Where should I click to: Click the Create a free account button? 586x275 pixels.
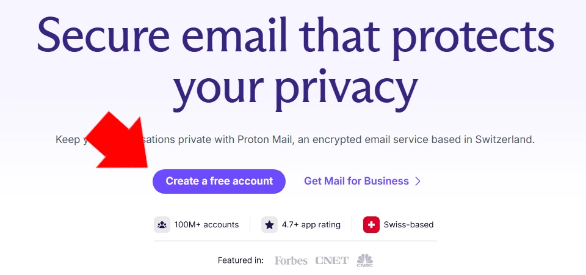pos(219,181)
